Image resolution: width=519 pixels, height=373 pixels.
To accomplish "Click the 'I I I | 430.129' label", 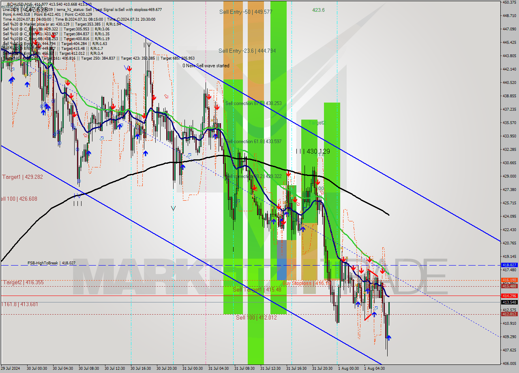I will click(x=313, y=151).
